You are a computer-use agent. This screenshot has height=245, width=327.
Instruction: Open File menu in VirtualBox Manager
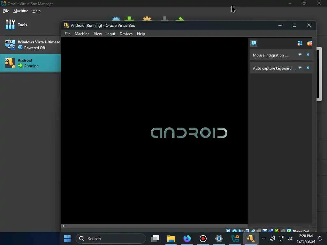click(x=6, y=11)
